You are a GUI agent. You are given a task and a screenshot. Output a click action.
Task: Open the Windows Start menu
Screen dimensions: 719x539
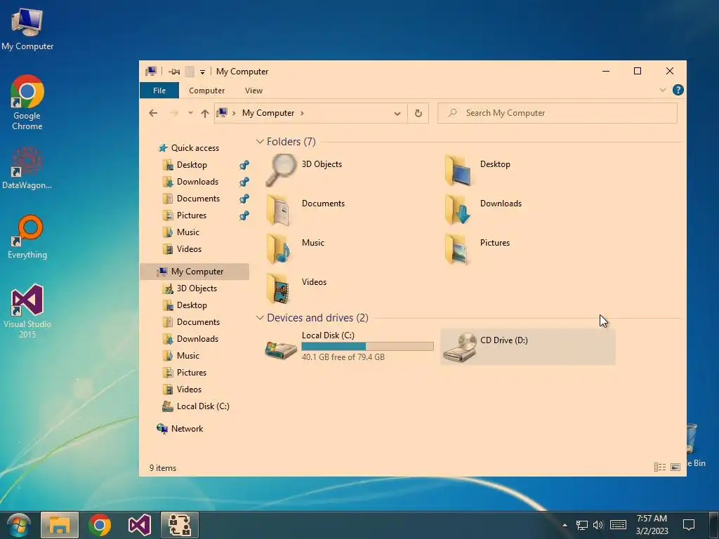[19, 525]
